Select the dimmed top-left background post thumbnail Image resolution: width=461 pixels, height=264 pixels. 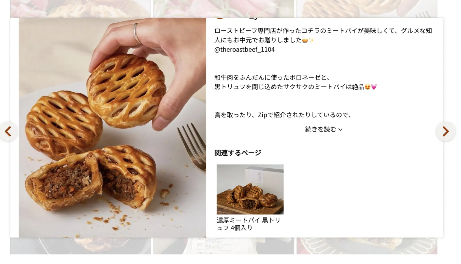pyautogui.click(x=81, y=9)
